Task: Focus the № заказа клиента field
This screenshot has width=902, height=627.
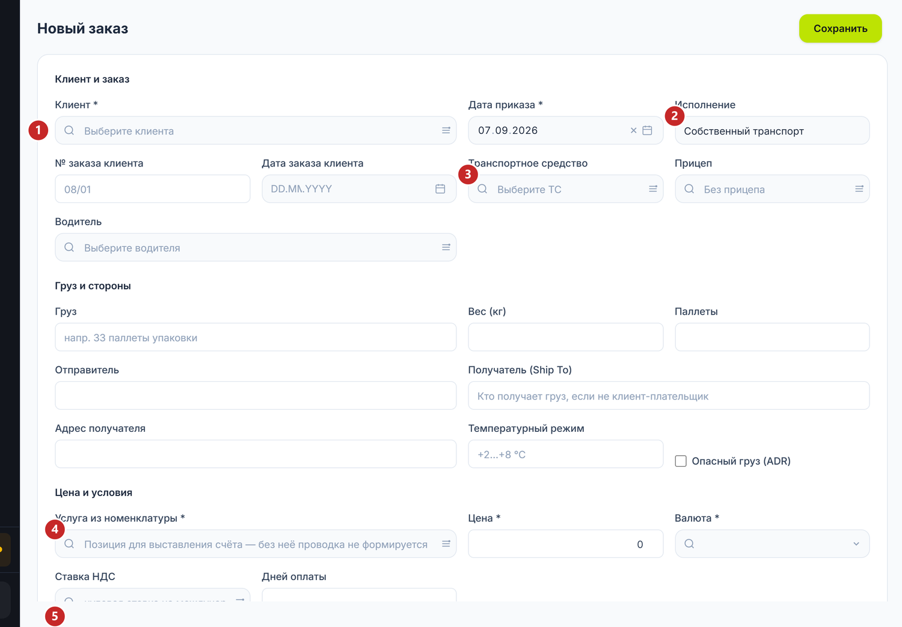Action: click(x=153, y=189)
